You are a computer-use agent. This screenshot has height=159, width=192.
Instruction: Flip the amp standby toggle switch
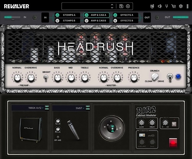[x=170, y=77]
